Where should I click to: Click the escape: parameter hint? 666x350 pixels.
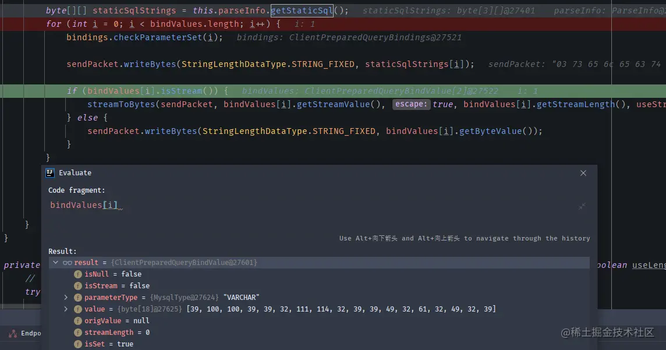411,104
